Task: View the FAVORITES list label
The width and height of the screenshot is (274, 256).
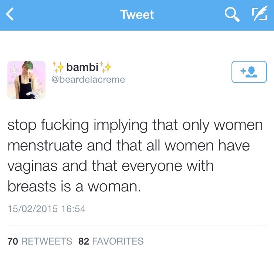Action: coord(117,242)
